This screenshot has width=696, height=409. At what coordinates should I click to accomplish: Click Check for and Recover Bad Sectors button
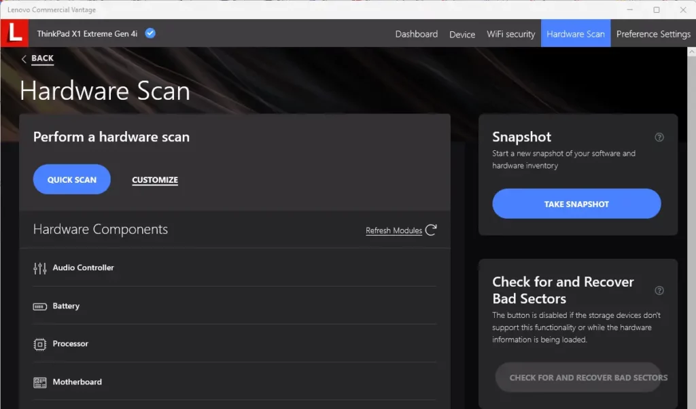coord(578,378)
